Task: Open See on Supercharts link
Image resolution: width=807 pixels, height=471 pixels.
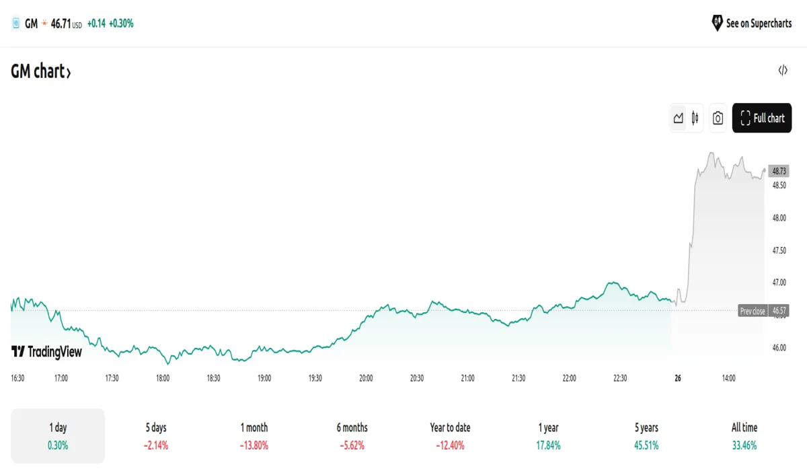Action: 759,24
